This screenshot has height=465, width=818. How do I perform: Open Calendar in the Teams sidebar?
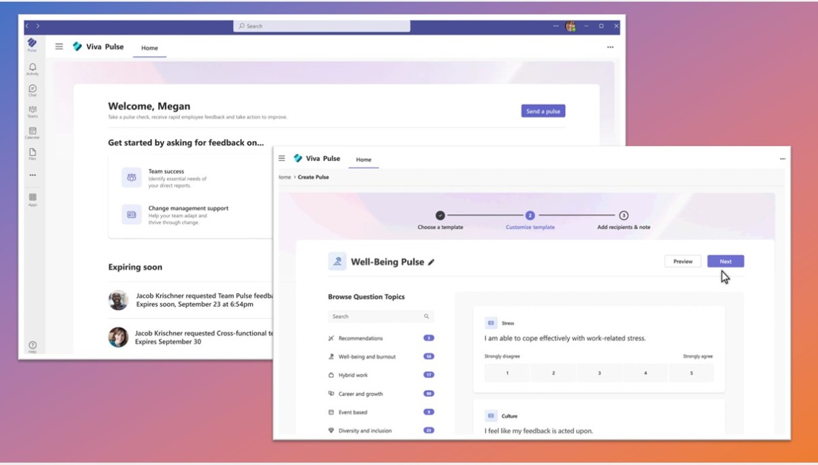pos(32,132)
